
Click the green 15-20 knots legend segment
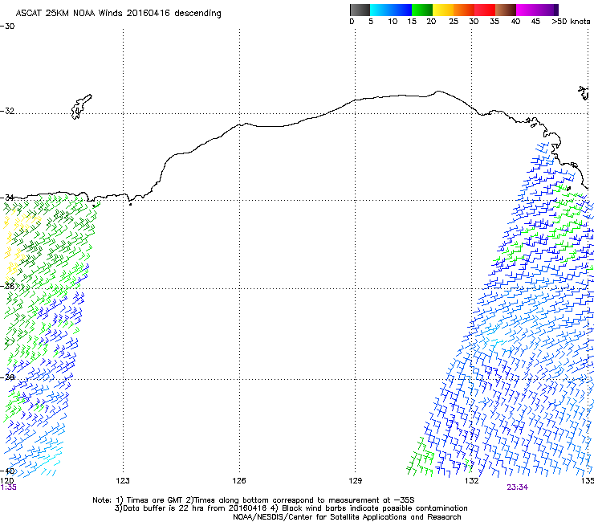pyautogui.click(x=422, y=10)
